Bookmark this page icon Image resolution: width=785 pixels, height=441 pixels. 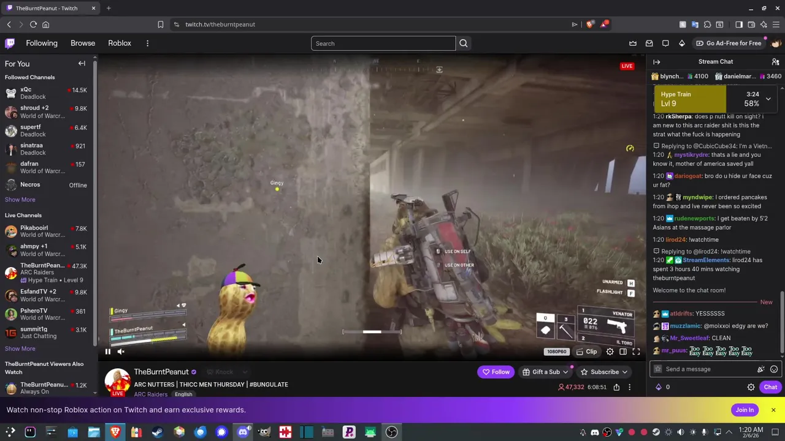tap(161, 24)
